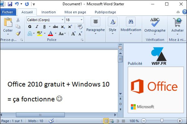Screen dimensions: 187x124
Task: Minimize the ribbon with the caret icon
Action: [178, 12]
